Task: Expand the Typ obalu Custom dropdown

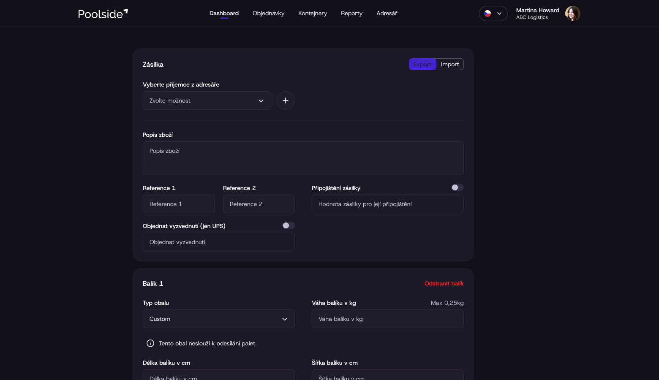Action: (x=219, y=319)
